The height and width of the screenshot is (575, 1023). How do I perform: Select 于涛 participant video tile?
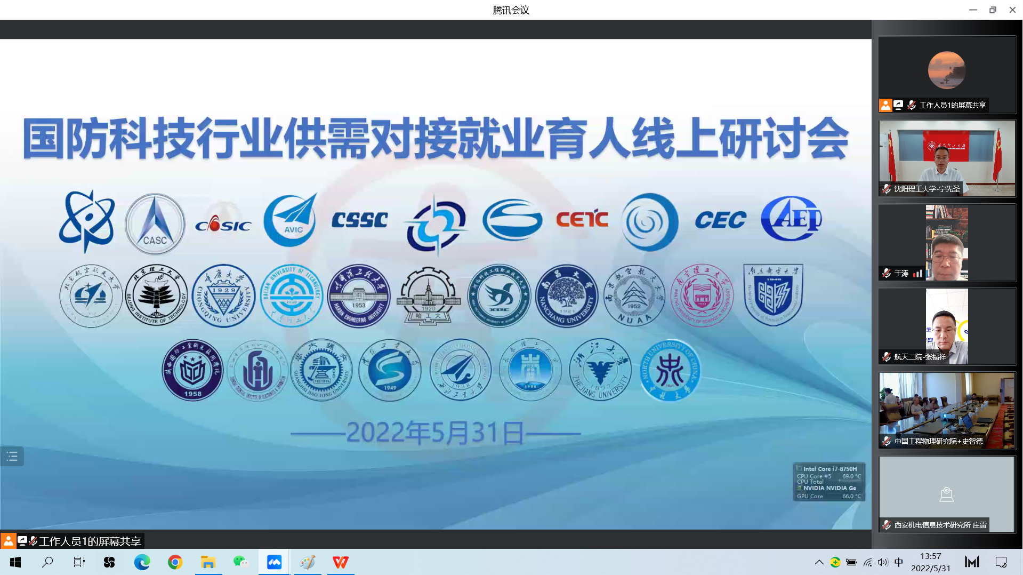947,242
